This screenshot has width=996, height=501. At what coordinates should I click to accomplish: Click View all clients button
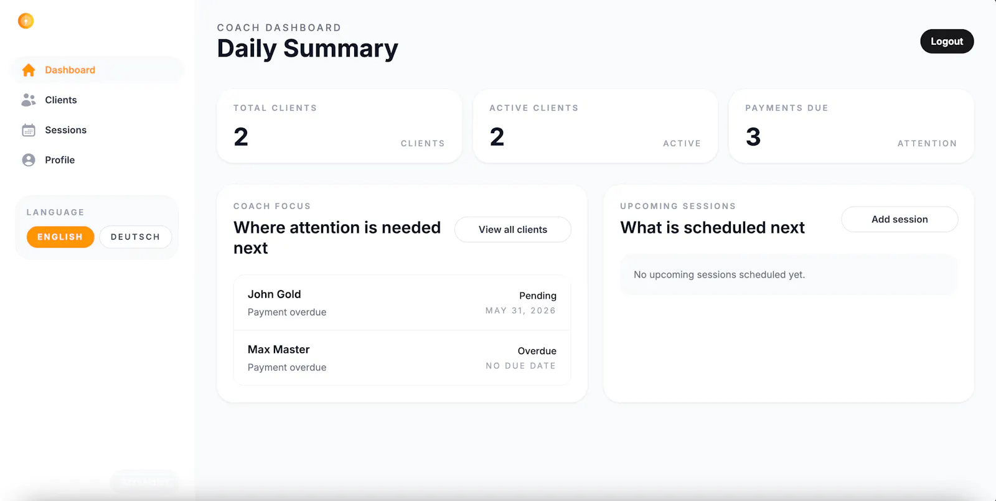513,230
